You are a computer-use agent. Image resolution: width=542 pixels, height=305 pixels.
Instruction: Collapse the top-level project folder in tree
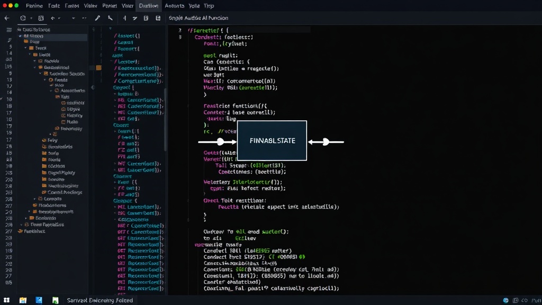(x=20, y=36)
